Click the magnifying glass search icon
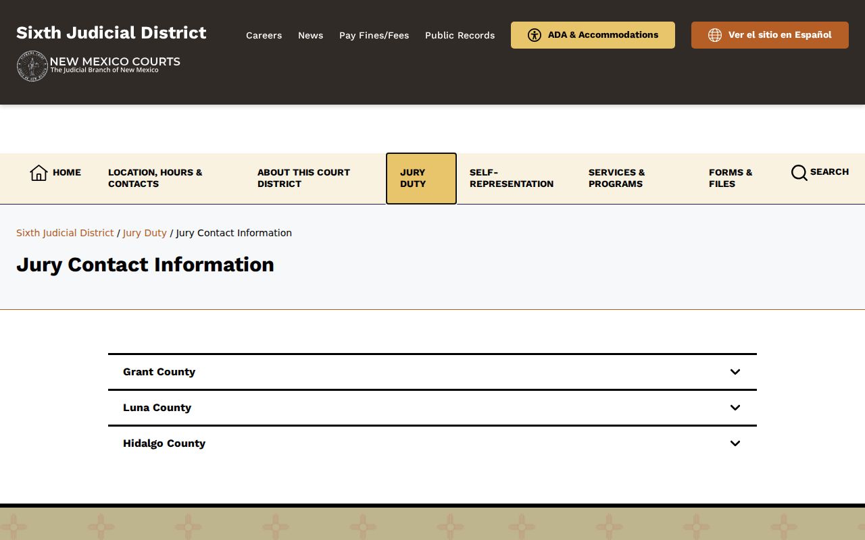865x540 pixels. [x=799, y=173]
